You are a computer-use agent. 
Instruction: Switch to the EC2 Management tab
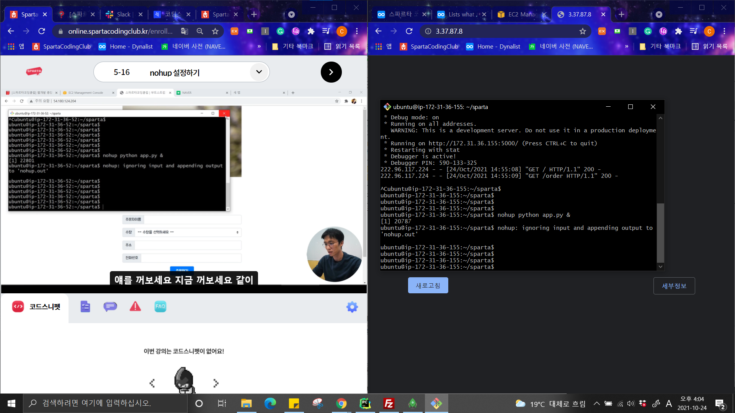[521, 15]
